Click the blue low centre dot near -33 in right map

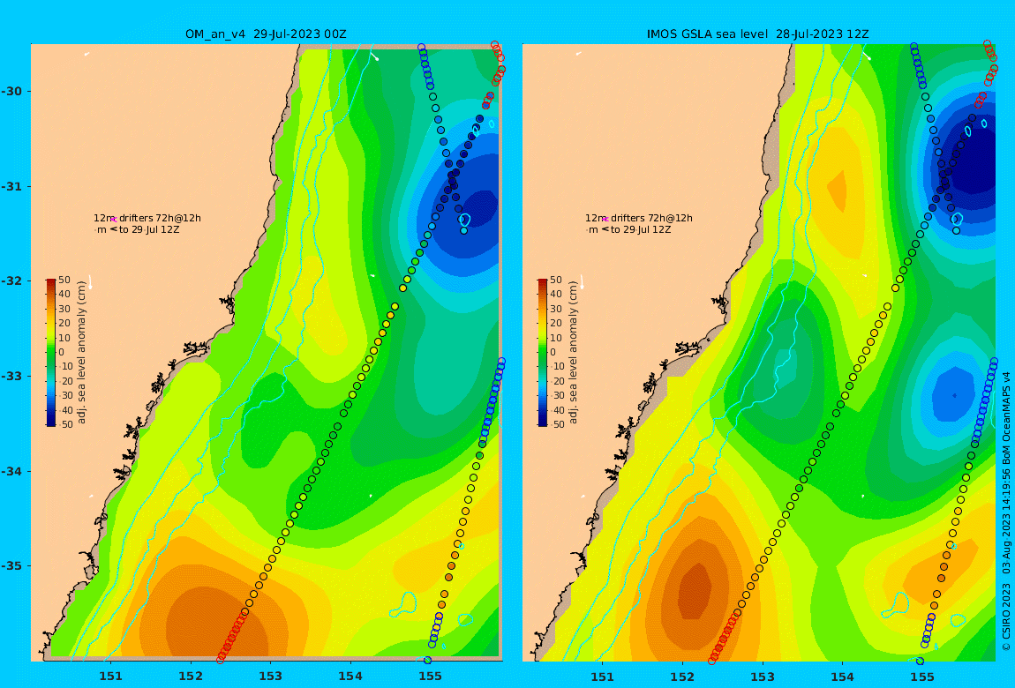point(953,395)
